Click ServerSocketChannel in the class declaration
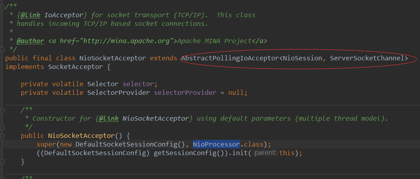 tap(367, 58)
